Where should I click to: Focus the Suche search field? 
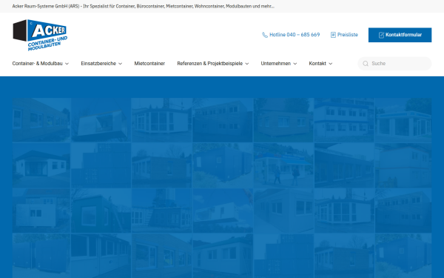tap(394, 64)
